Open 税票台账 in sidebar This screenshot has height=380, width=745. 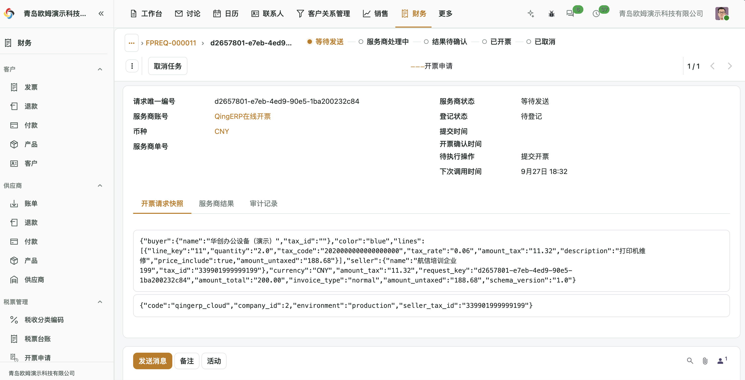click(x=38, y=339)
